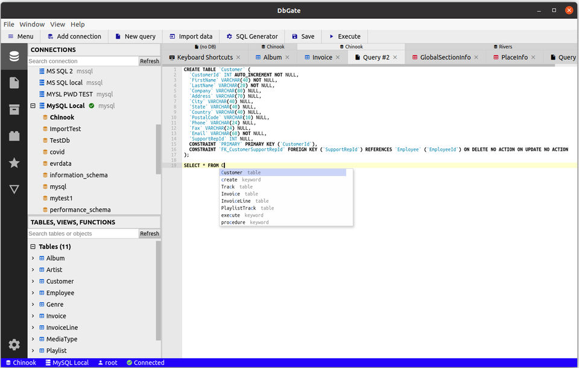
Task: Click the Execute toolbar button
Action: click(x=344, y=36)
